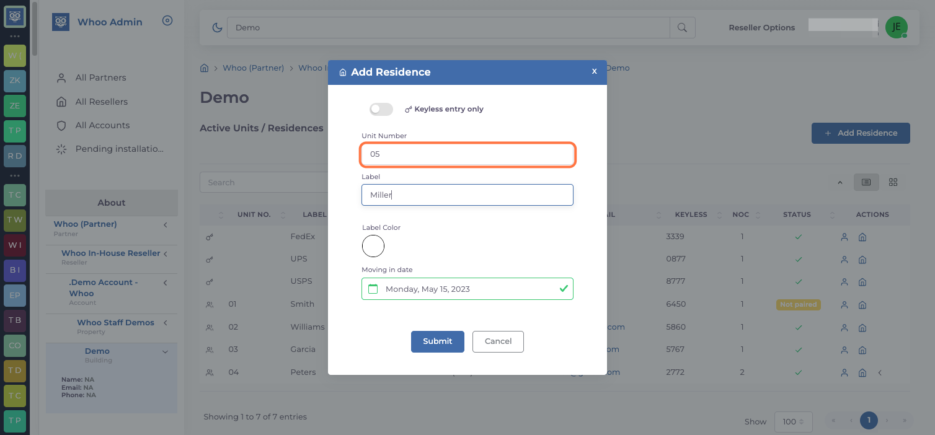Click the sidebar target toggle icon
935x435 pixels.
tap(167, 20)
